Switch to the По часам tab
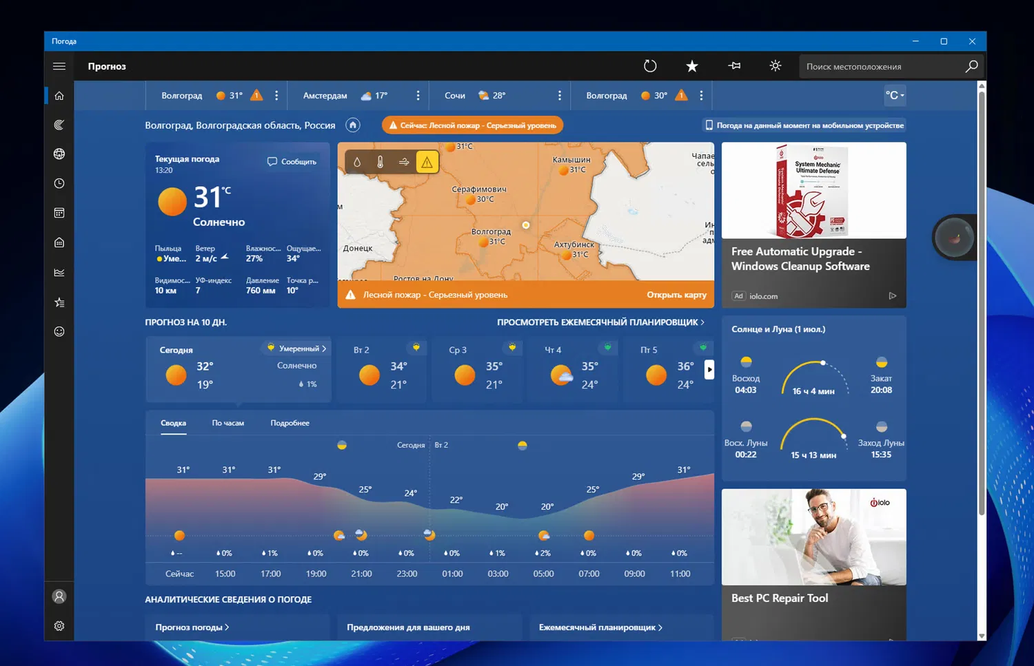The image size is (1034, 666). click(x=228, y=423)
